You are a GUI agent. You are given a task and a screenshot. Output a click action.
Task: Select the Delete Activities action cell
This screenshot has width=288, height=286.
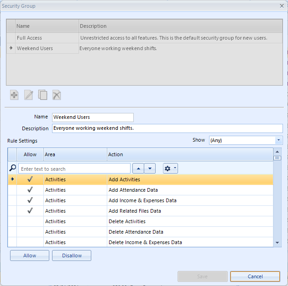point(190,221)
